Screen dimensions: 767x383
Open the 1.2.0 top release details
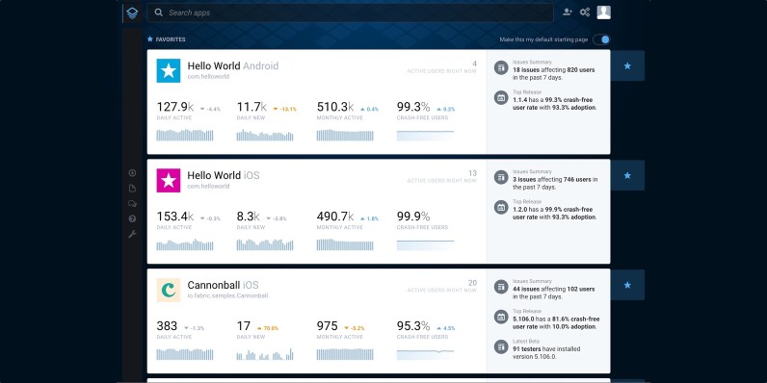coord(555,213)
